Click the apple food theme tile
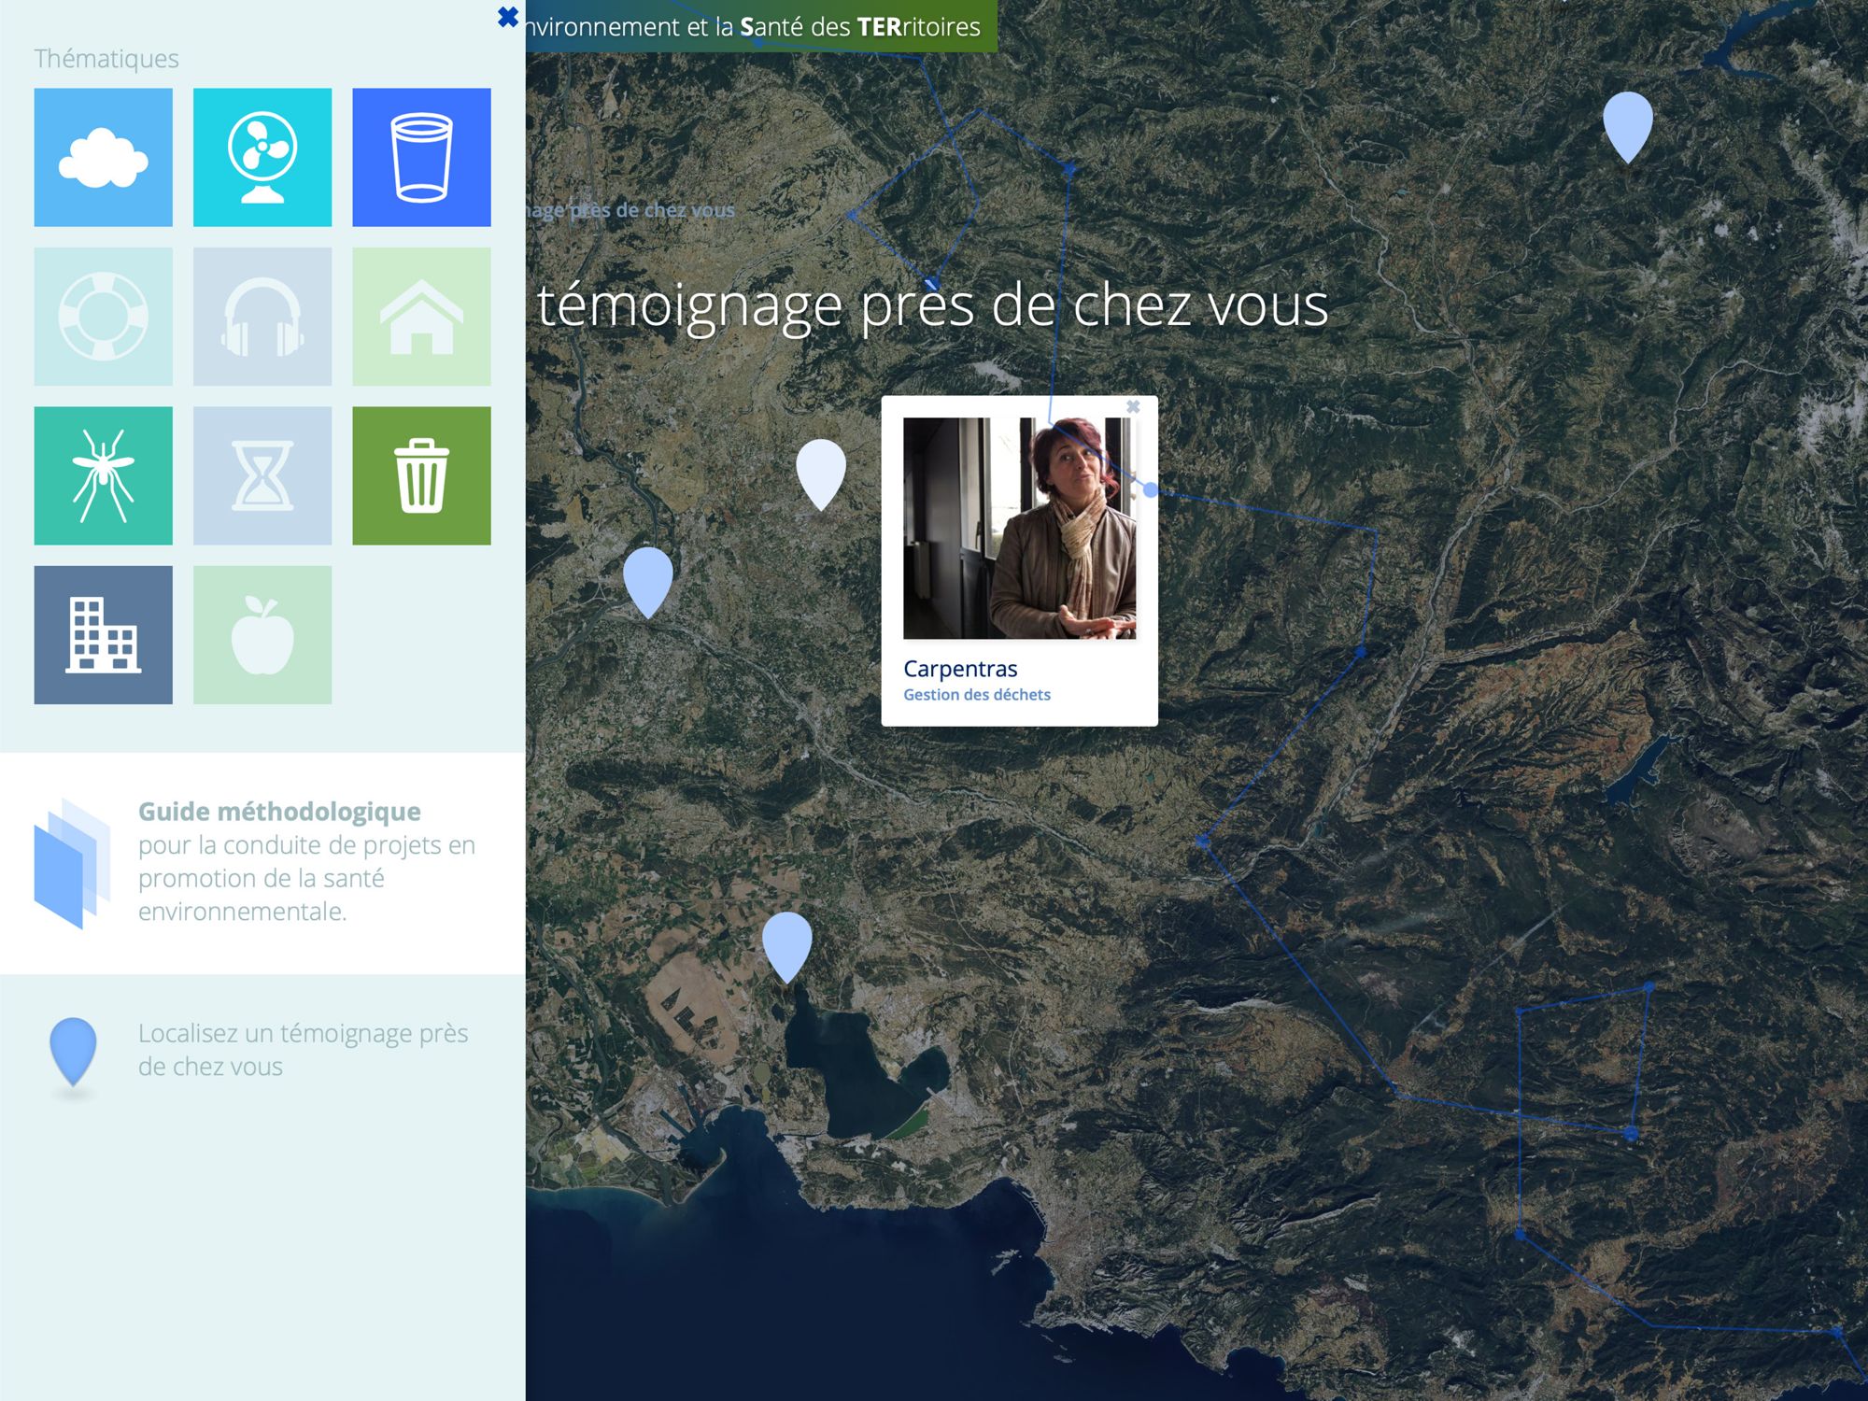1868x1401 pixels. pyautogui.click(x=262, y=634)
